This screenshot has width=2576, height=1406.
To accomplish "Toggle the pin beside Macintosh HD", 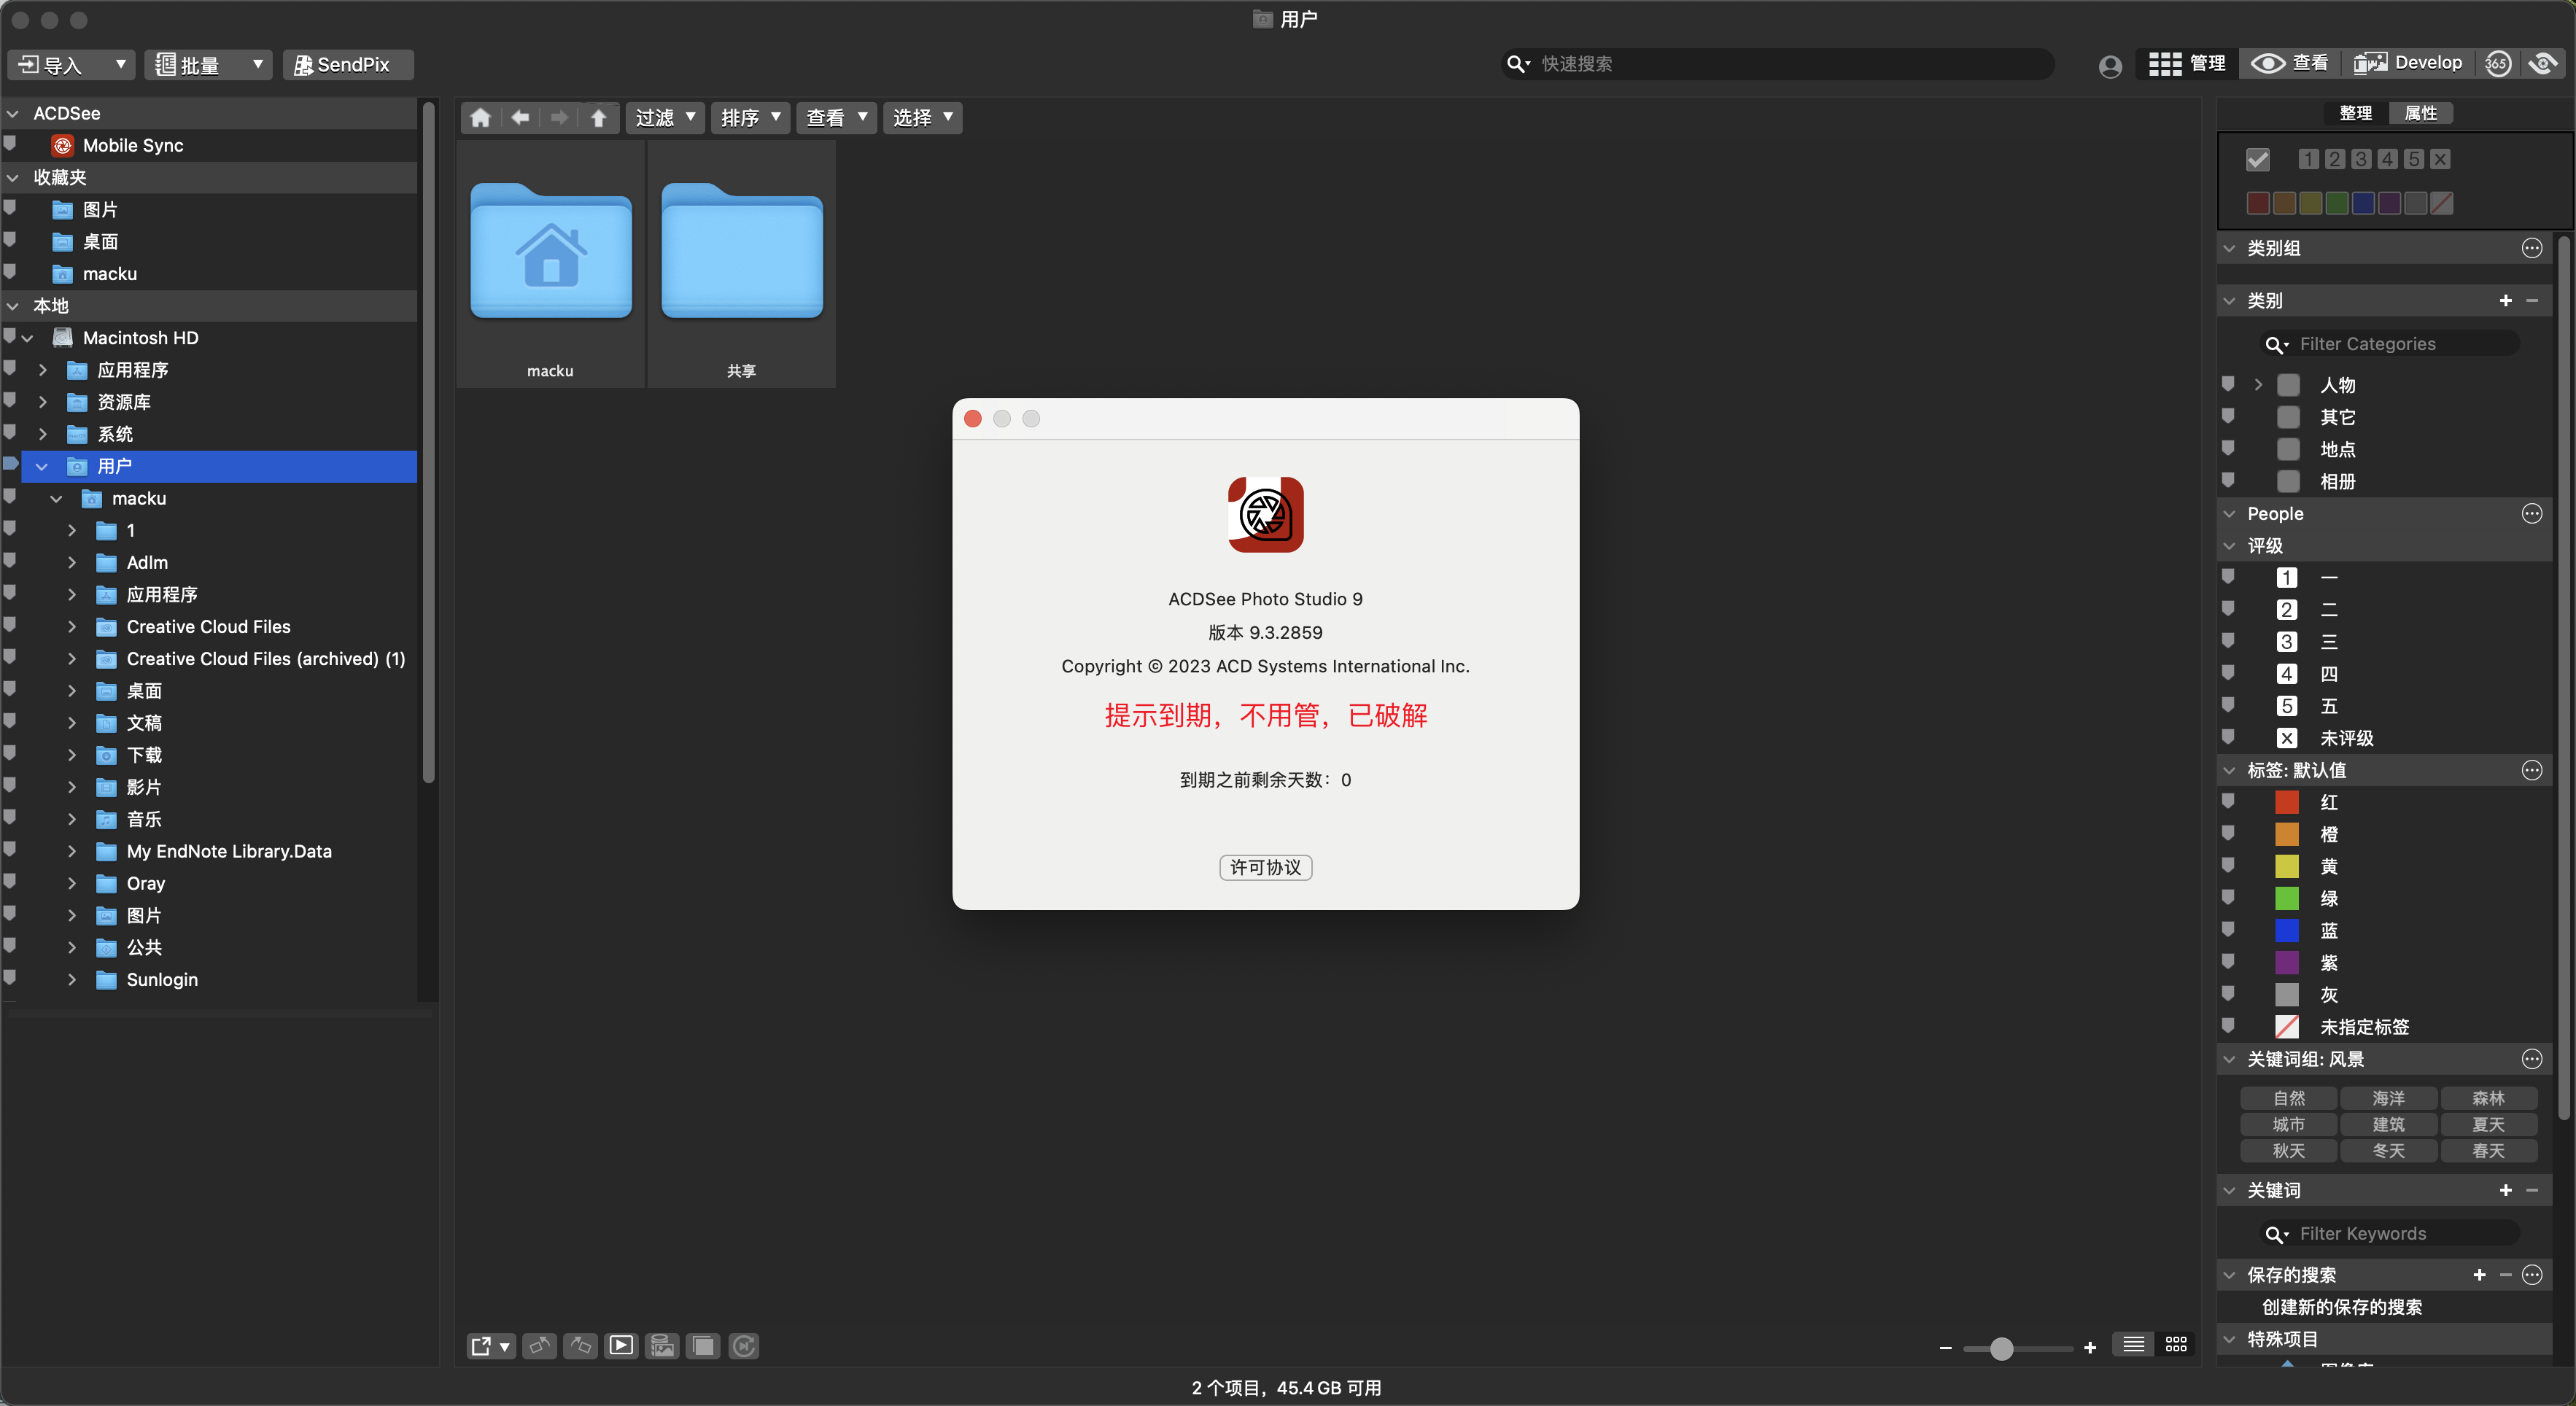I will coord(9,336).
